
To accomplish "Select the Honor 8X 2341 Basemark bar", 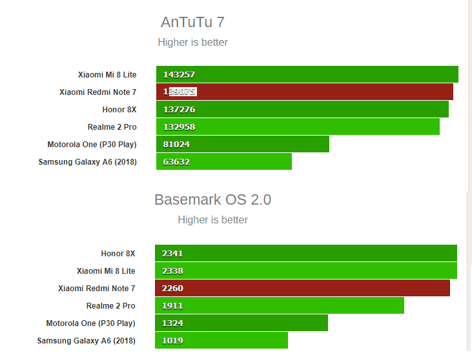I will [x=305, y=254].
